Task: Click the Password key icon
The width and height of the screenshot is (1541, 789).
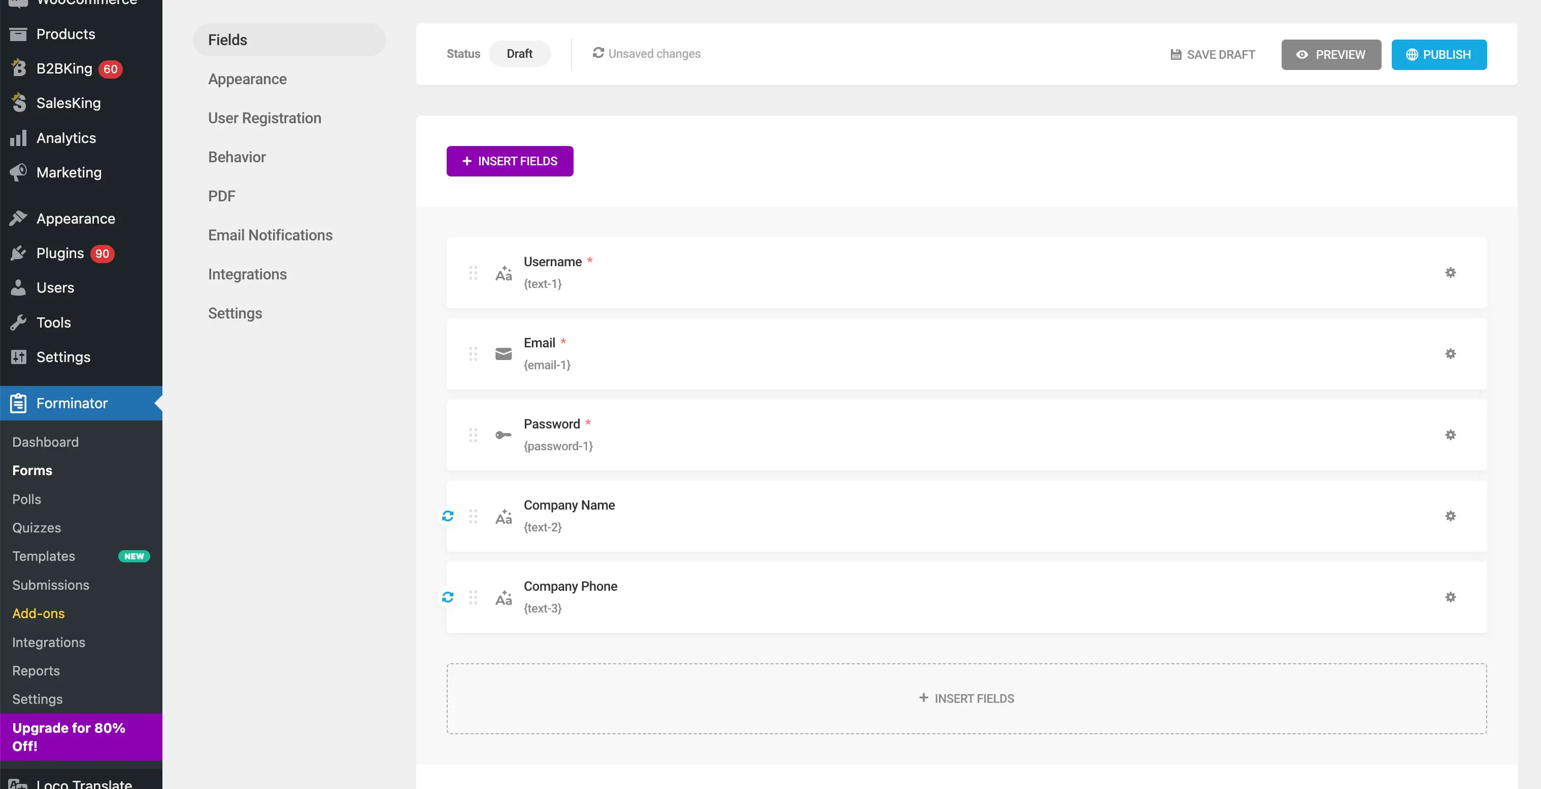Action: click(x=503, y=435)
